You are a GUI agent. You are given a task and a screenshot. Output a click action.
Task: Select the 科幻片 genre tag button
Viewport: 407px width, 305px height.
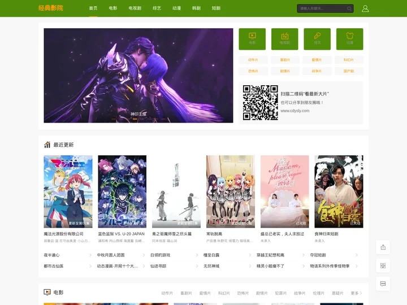[x=349, y=60]
